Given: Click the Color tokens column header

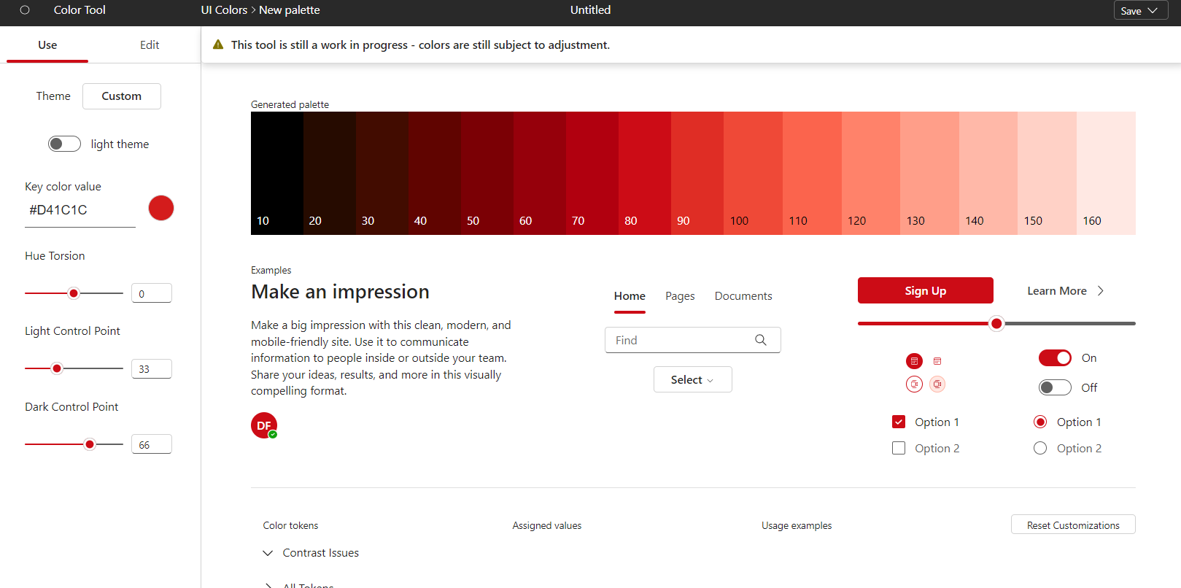Looking at the screenshot, I should tap(290, 525).
